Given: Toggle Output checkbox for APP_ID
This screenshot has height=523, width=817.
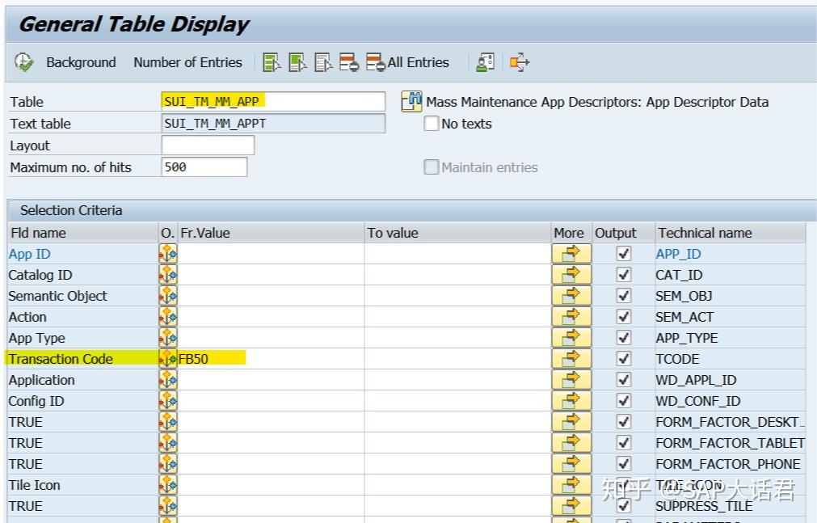Looking at the screenshot, I should pos(623,254).
